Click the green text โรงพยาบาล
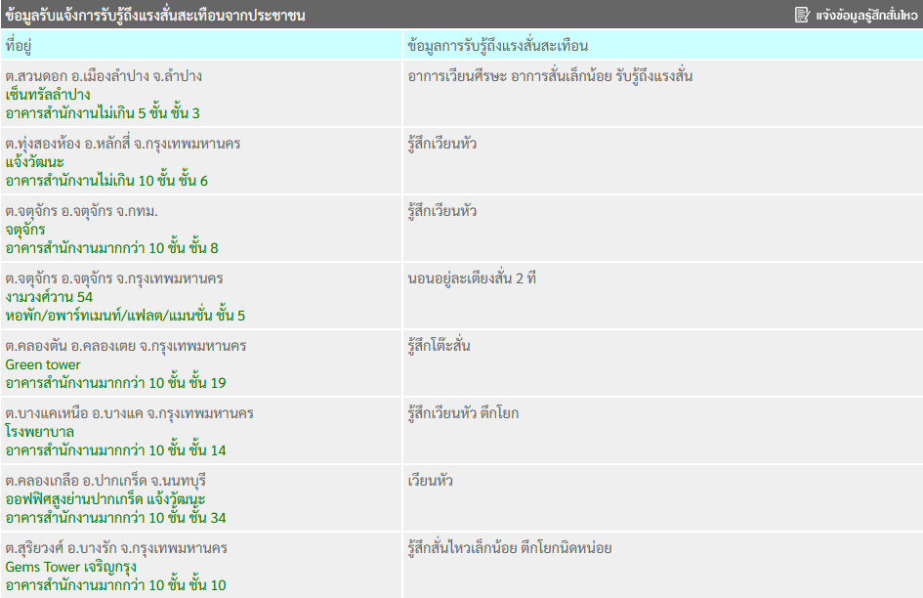923x598 pixels. tap(39, 432)
